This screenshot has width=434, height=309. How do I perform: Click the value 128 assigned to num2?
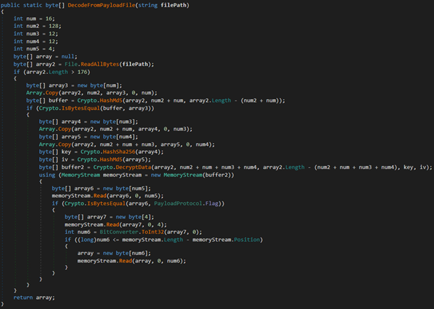point(55,27)
